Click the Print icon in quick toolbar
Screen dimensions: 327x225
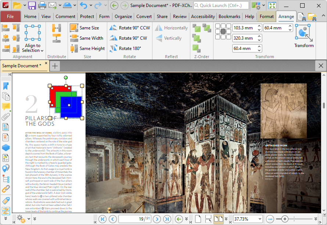tap(42, 6)
